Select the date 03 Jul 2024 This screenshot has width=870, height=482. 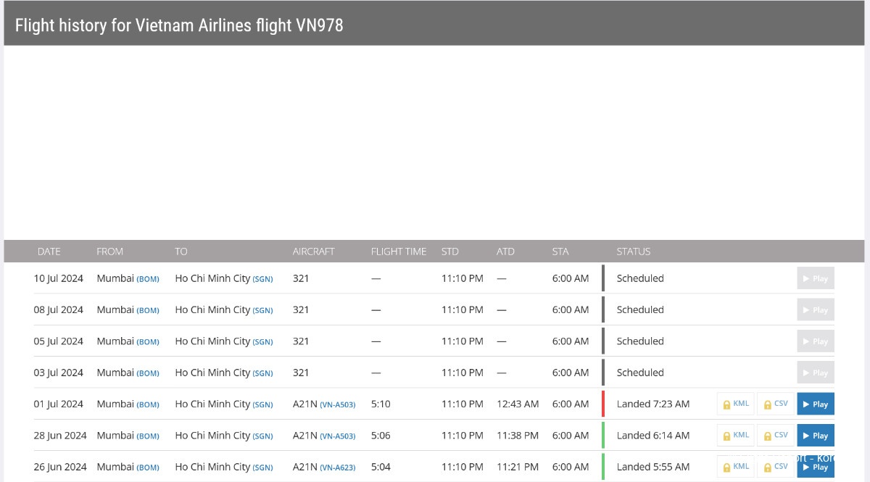(59, 373)
